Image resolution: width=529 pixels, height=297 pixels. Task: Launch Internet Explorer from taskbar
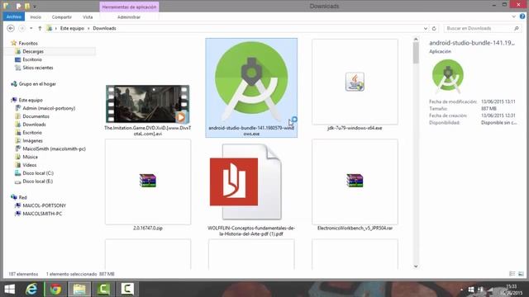tap(31, 290)
